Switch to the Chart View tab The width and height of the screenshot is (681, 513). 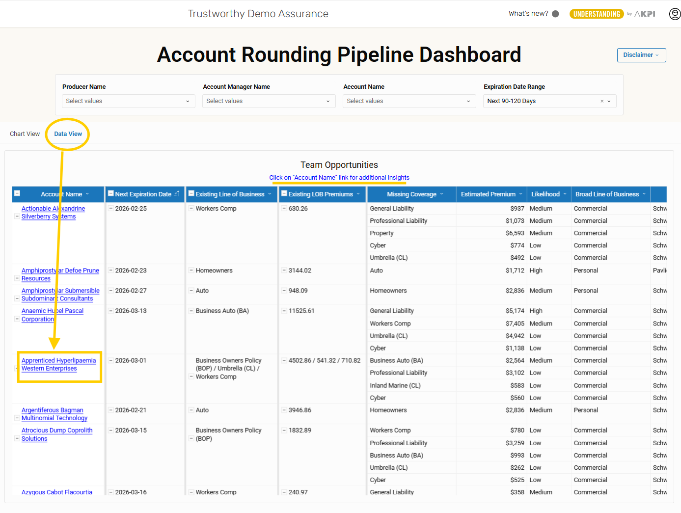pyautogui.click(x=25, y=134)
